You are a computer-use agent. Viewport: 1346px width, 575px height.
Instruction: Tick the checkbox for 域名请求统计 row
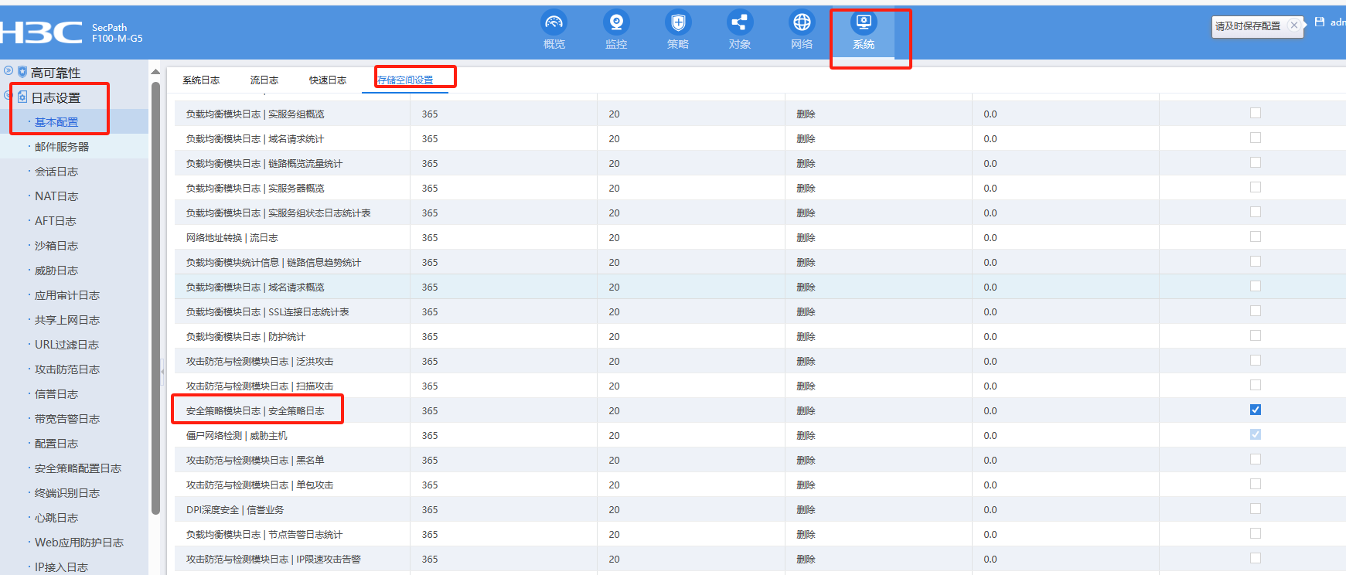tap(1256, 138)
